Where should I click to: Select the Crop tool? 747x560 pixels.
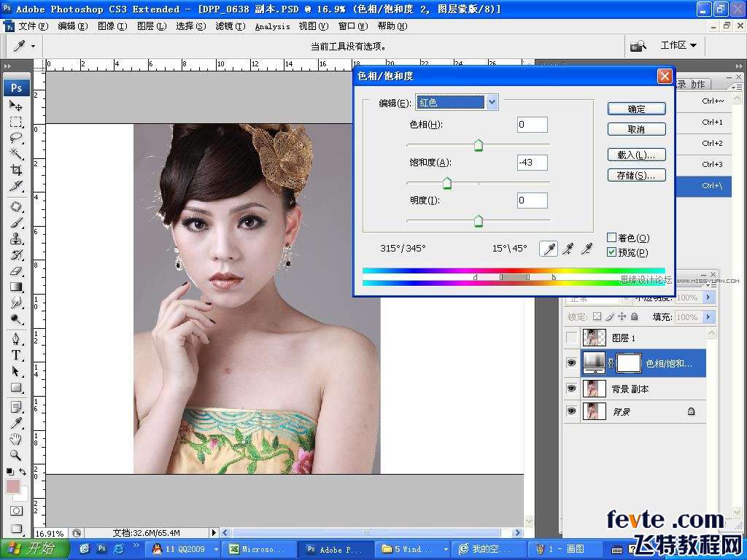click(16, 170)
